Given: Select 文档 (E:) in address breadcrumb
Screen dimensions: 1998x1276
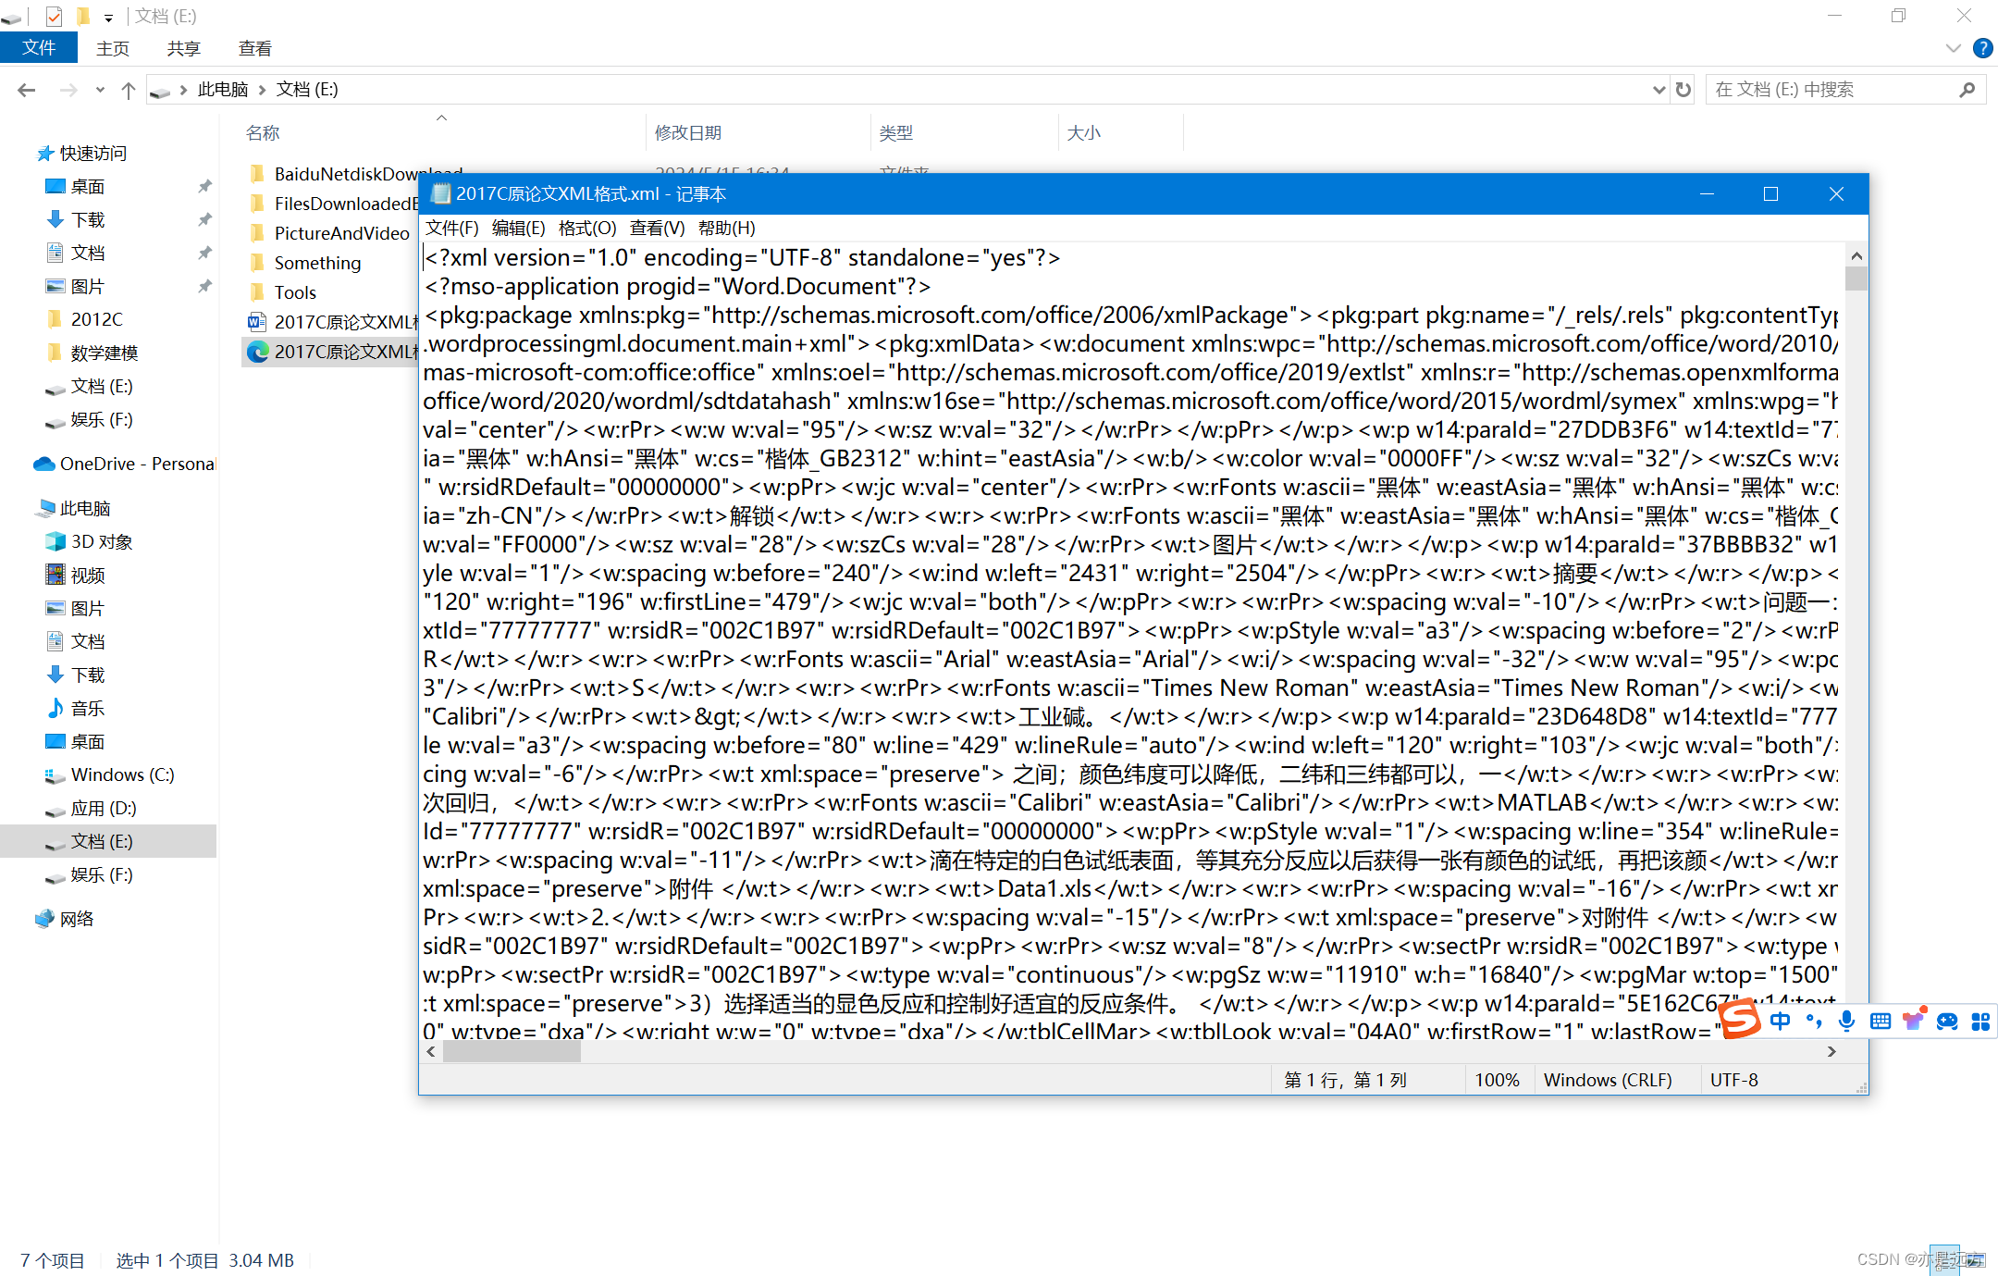Looking at the screenshot, I should coord(307,90).
